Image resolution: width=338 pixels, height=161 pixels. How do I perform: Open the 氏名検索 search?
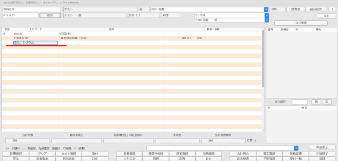(243, 159)
